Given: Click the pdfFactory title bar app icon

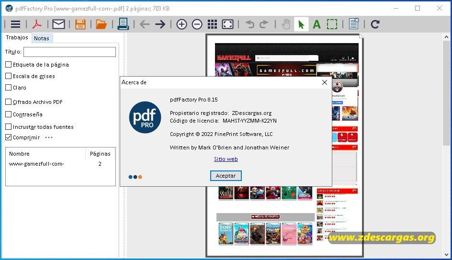Looking at the screenshot, I should [9, 8].
